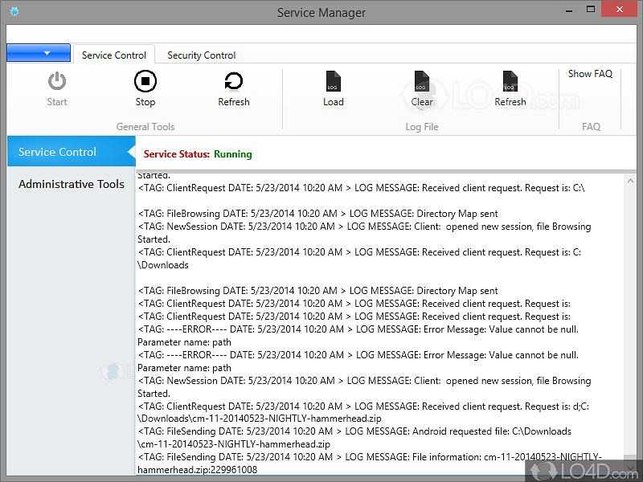The height and width of the screenshot is (482, 643).
Task: Click the Show FAQ button
Action: [590, 74]
